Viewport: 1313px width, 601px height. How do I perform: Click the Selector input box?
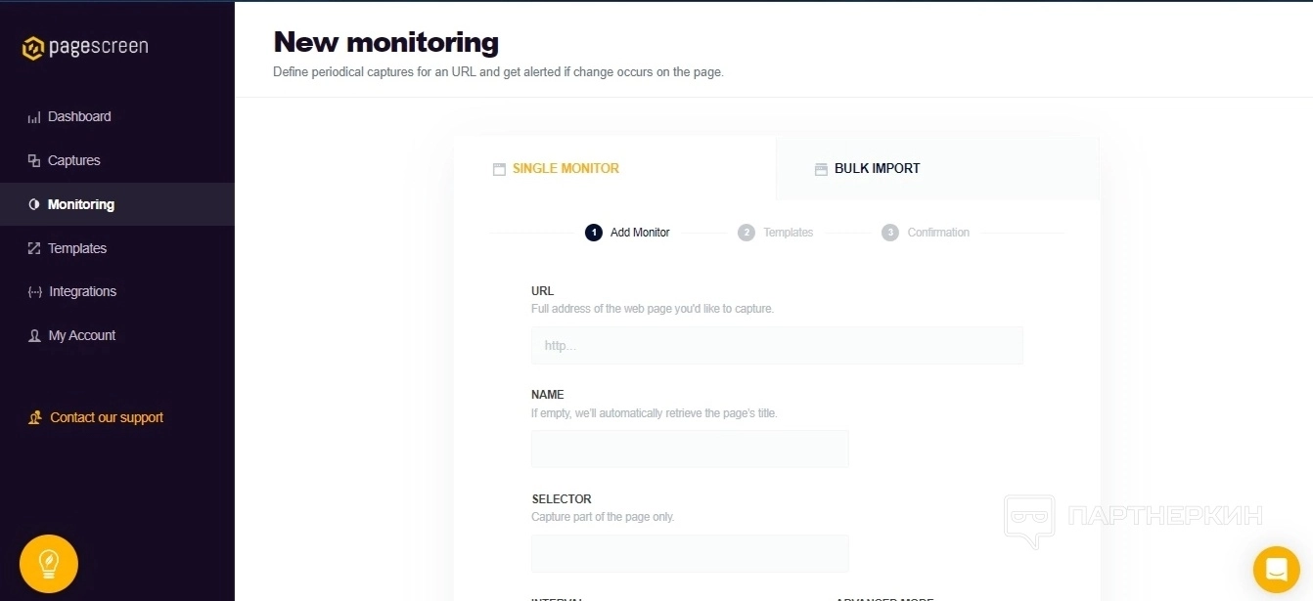pyautogui.click(x=690, y=553)
